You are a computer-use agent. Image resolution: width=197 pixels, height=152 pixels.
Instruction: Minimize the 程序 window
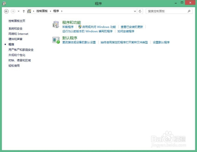click(176, 3)
